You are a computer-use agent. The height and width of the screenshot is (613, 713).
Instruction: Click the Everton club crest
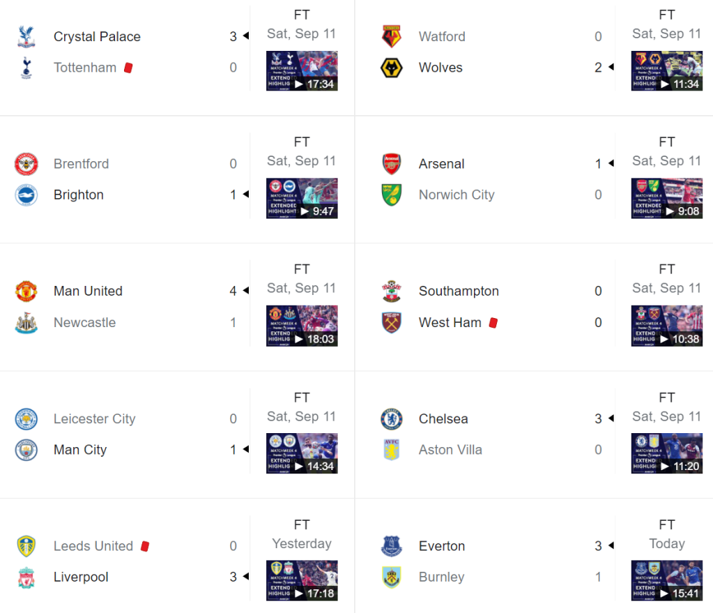[x=392, y=546]
